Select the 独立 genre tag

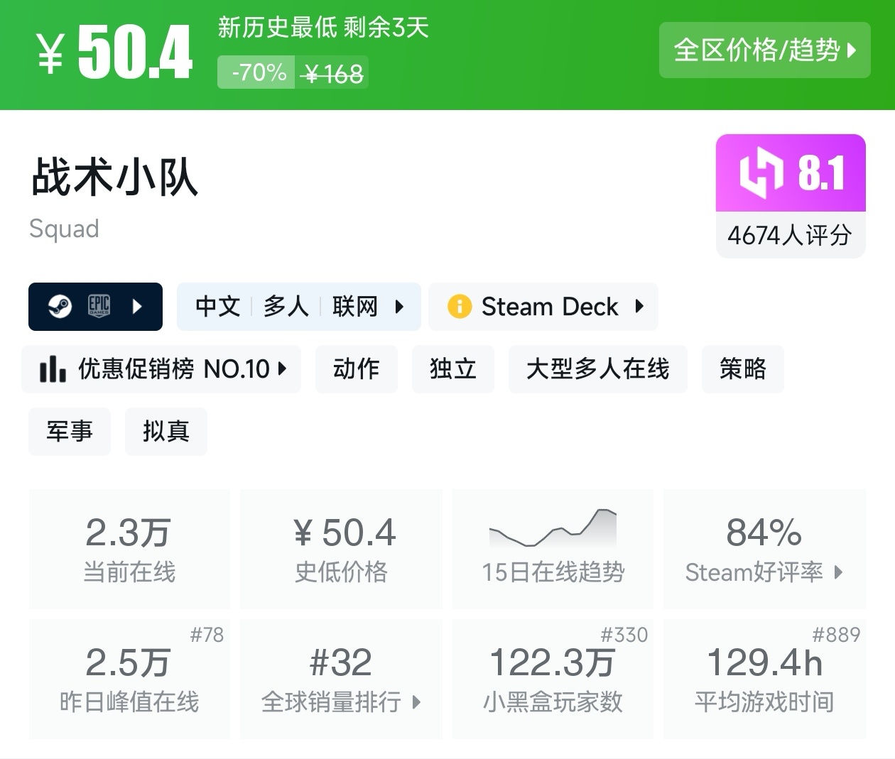pyautogui.click(x=452, y=368)
